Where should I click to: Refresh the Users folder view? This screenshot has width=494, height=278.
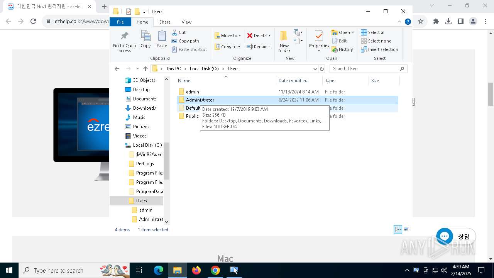(322, 69)
